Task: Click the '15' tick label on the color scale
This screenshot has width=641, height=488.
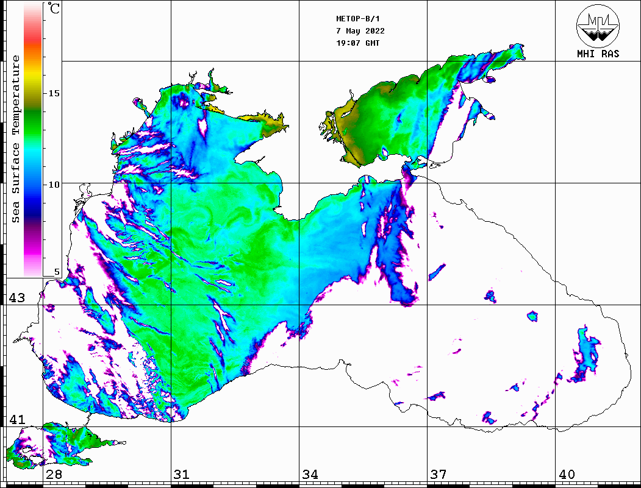Action: pyautogui.click(x=54, y=93)
